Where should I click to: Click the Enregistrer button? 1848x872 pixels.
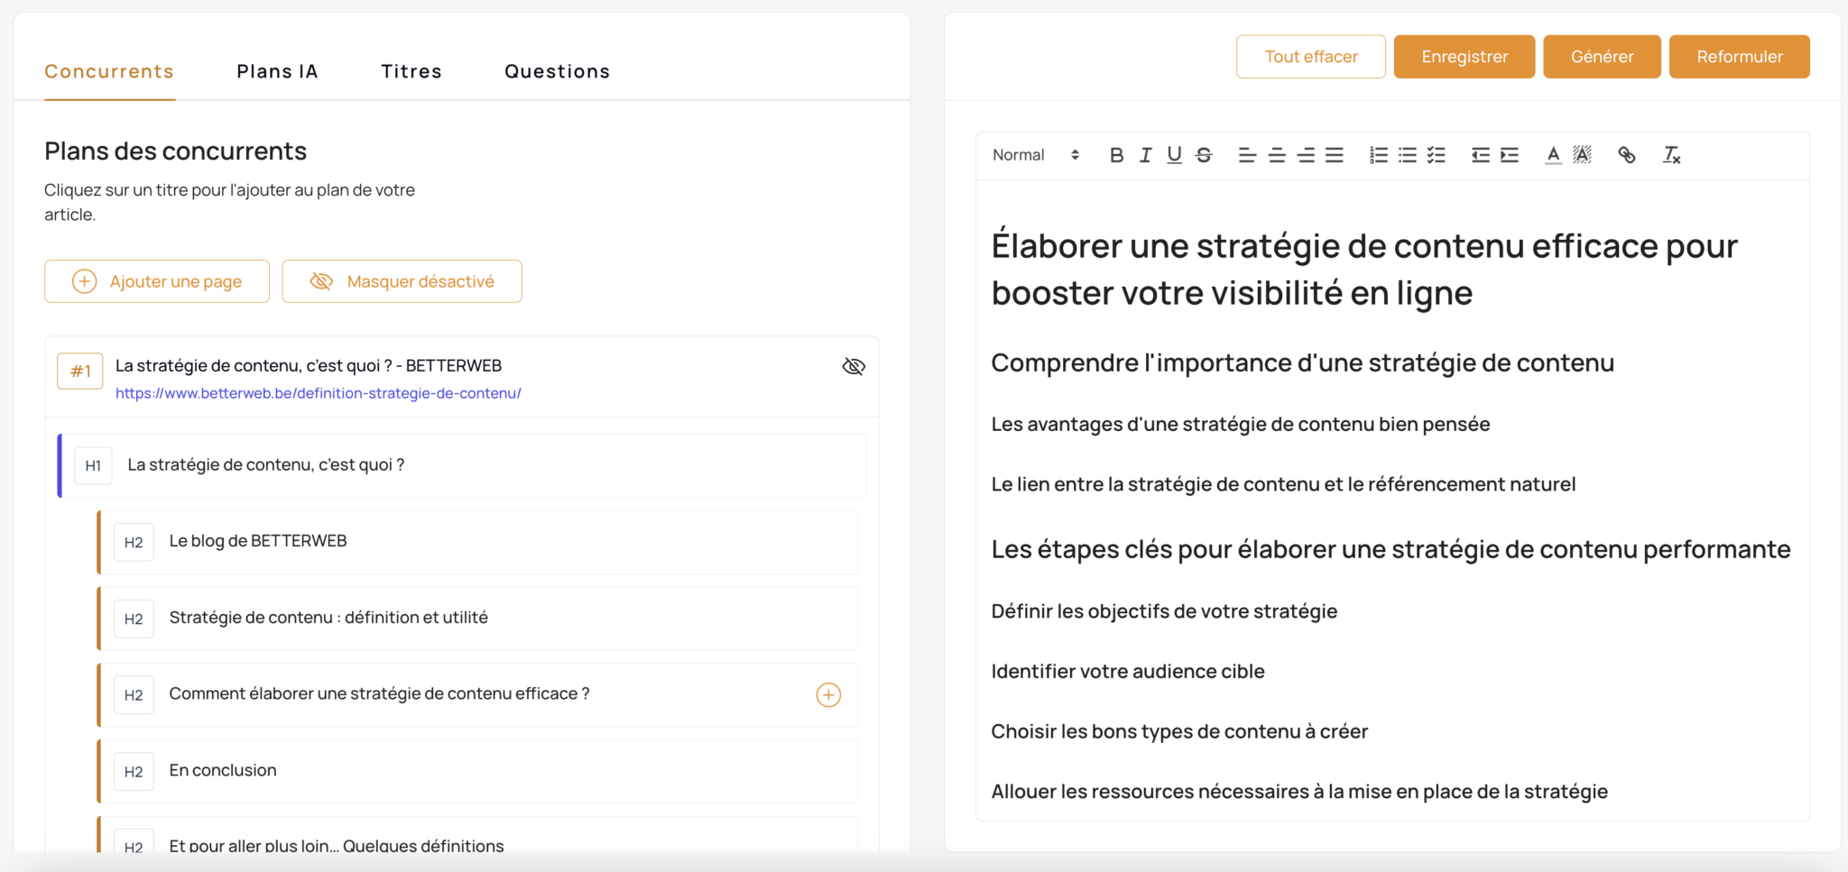[1464, 56]
